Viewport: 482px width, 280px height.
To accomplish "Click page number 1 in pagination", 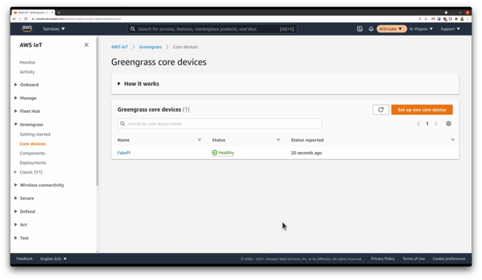I will click(x=427, y=123).
